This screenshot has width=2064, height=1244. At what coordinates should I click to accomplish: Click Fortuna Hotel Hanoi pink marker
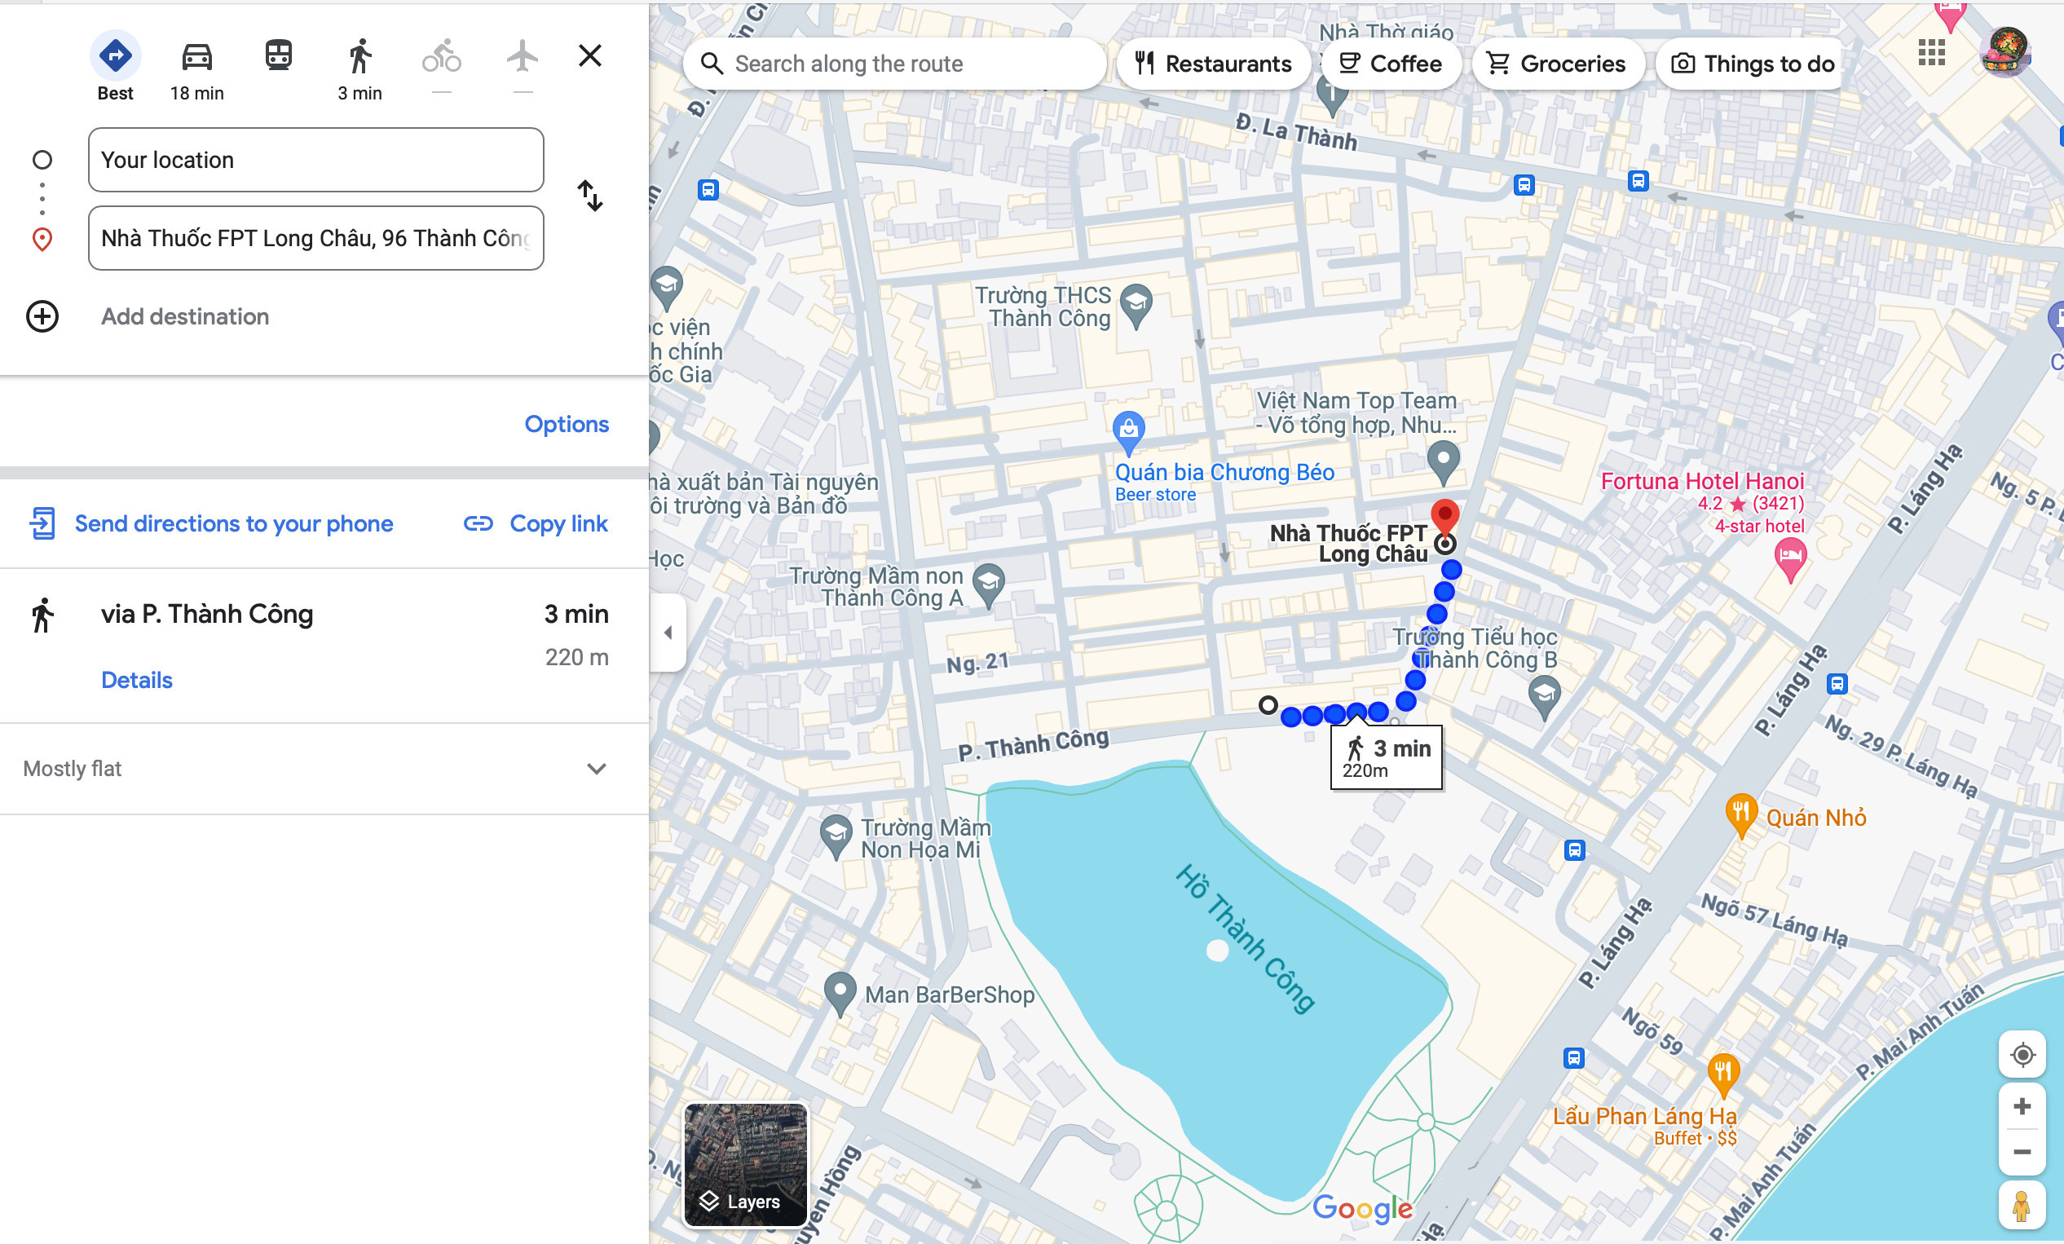pyautogui.click(x=1790, y=560)
